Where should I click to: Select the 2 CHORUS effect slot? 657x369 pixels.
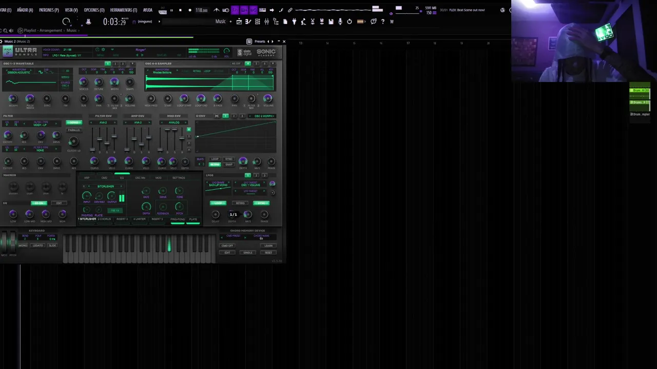click(x=104, y=219)
